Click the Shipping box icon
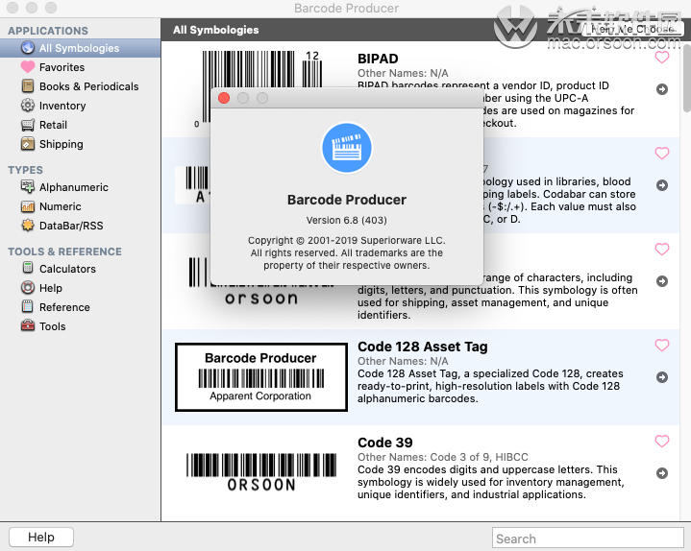This screenshot has width=691, height=551. coord(28,143)
